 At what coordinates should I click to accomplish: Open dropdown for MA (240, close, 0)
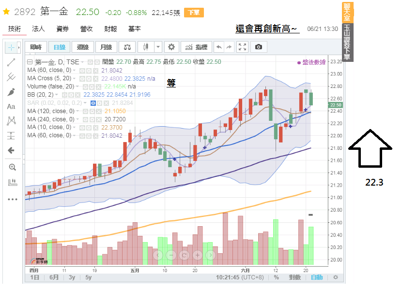[x=77, y=119]
